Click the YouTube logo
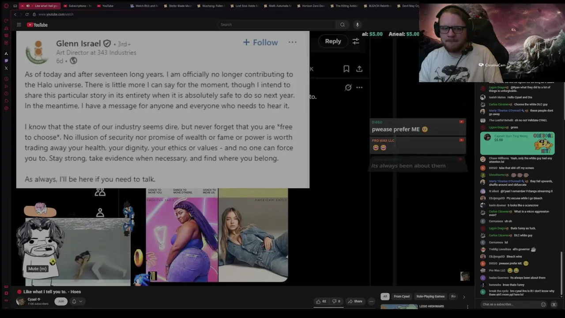The width and height of the screenshot is (565, 318). pos(38,25)
